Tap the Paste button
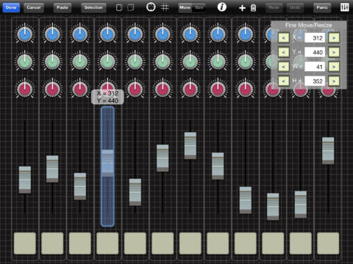 (x=63, y=7)
